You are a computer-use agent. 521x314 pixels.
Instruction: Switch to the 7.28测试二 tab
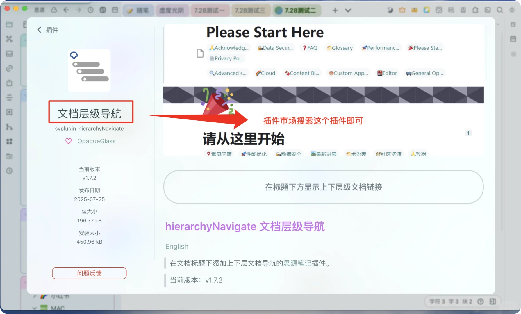click(297, 10)
